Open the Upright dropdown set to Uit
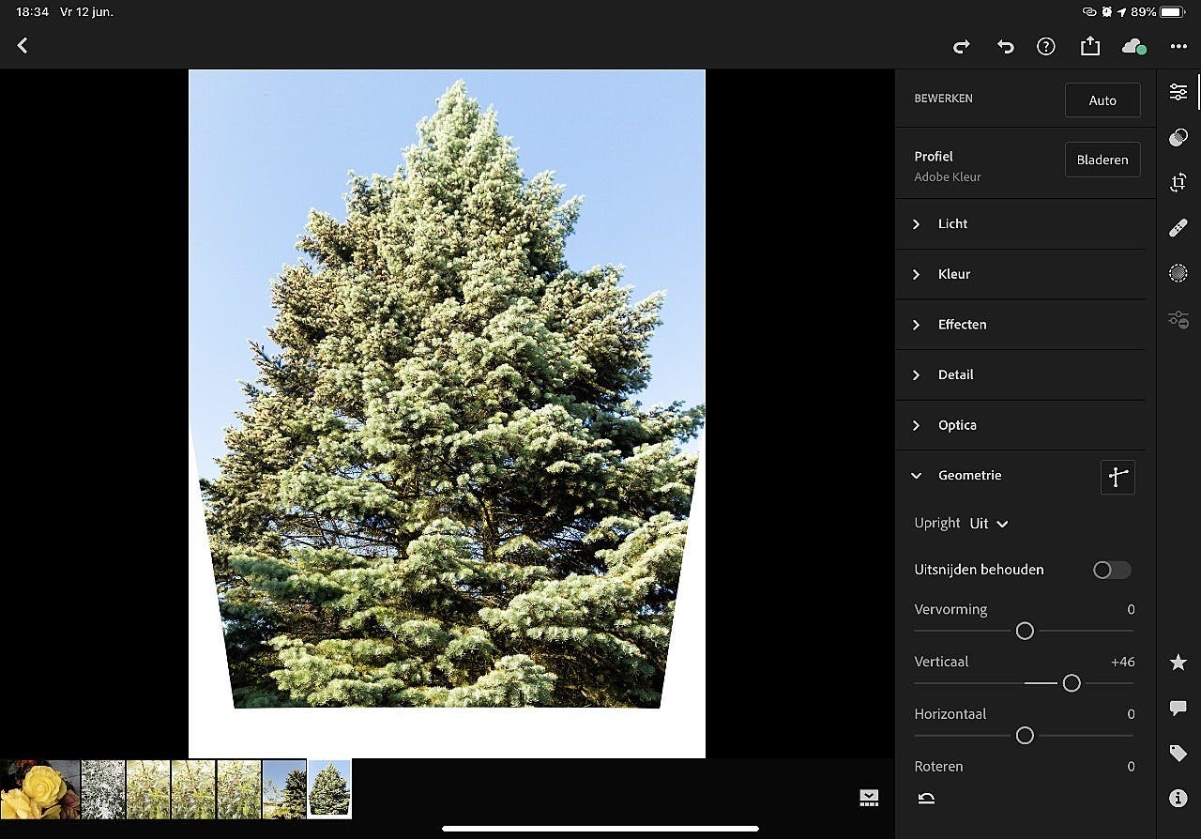 pos(989,524)
